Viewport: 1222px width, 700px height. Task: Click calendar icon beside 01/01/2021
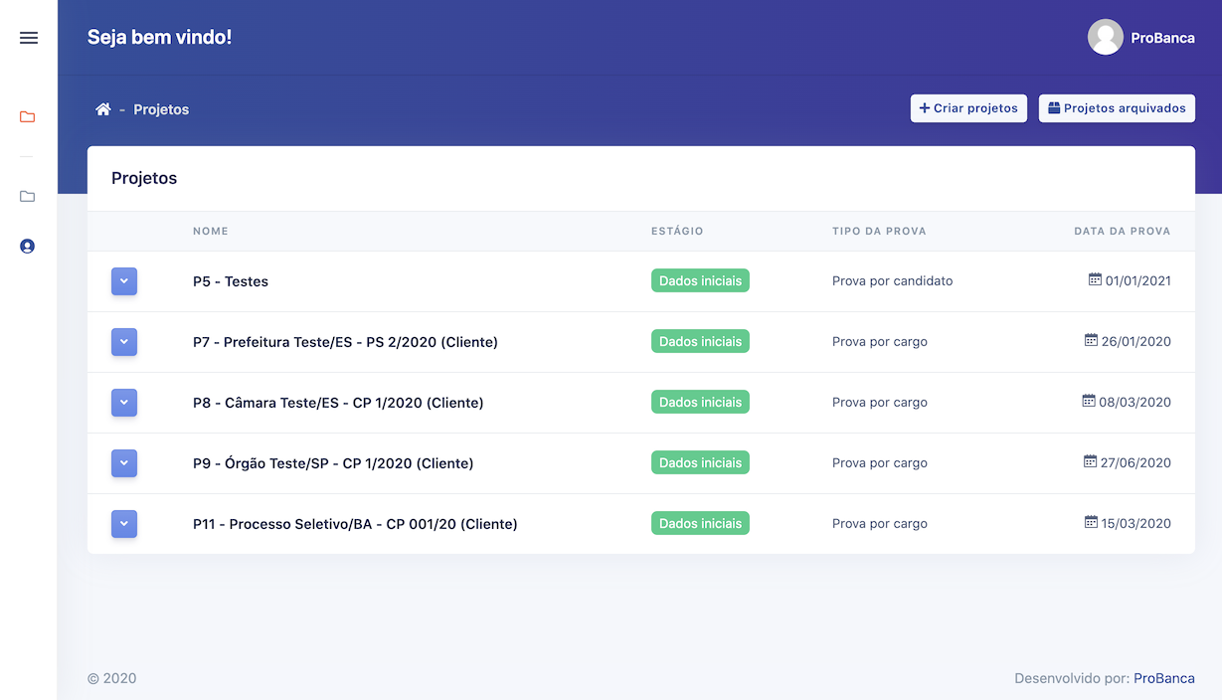pos(1095,280)
